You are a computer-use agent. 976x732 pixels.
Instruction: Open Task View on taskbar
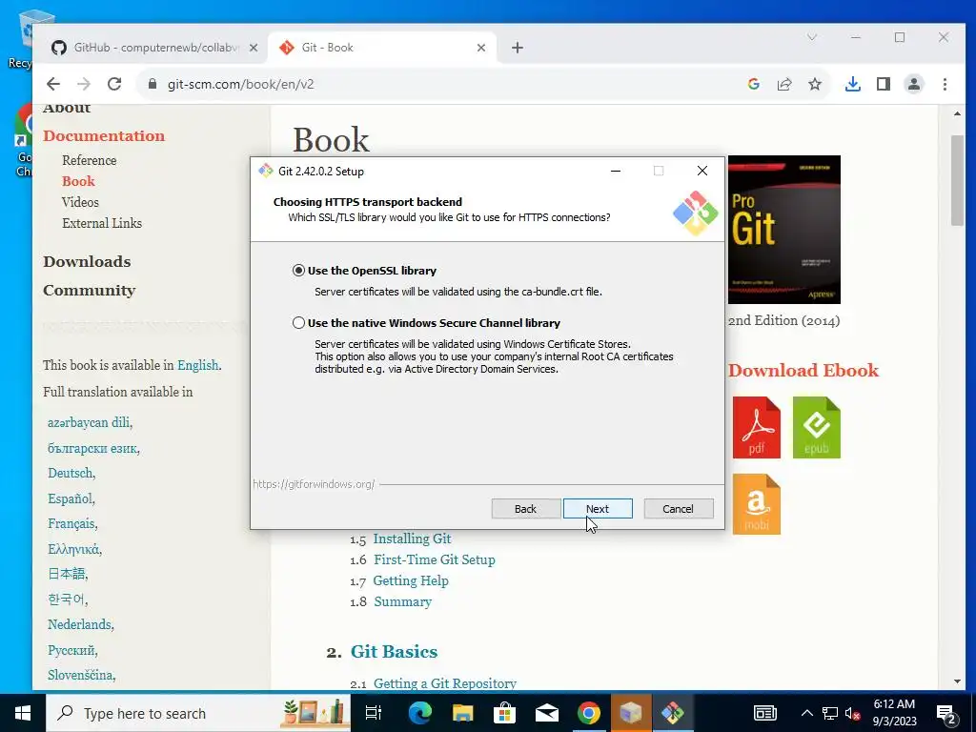(x=374, y=713)
